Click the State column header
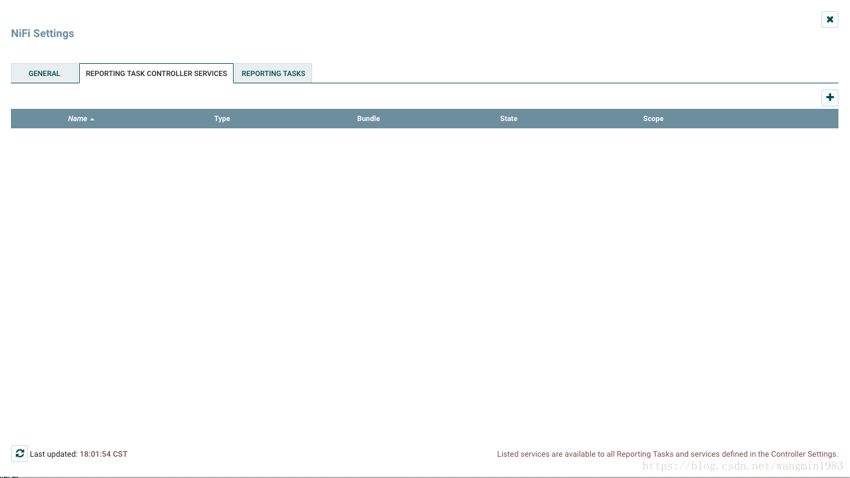 pyautogui.click(x=509, y=119)
